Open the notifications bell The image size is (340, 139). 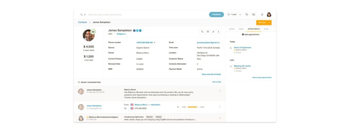click(x=262, y=15)
